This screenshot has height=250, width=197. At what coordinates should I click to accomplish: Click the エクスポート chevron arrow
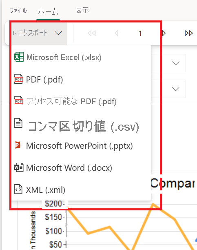click(x=58, y=33)
